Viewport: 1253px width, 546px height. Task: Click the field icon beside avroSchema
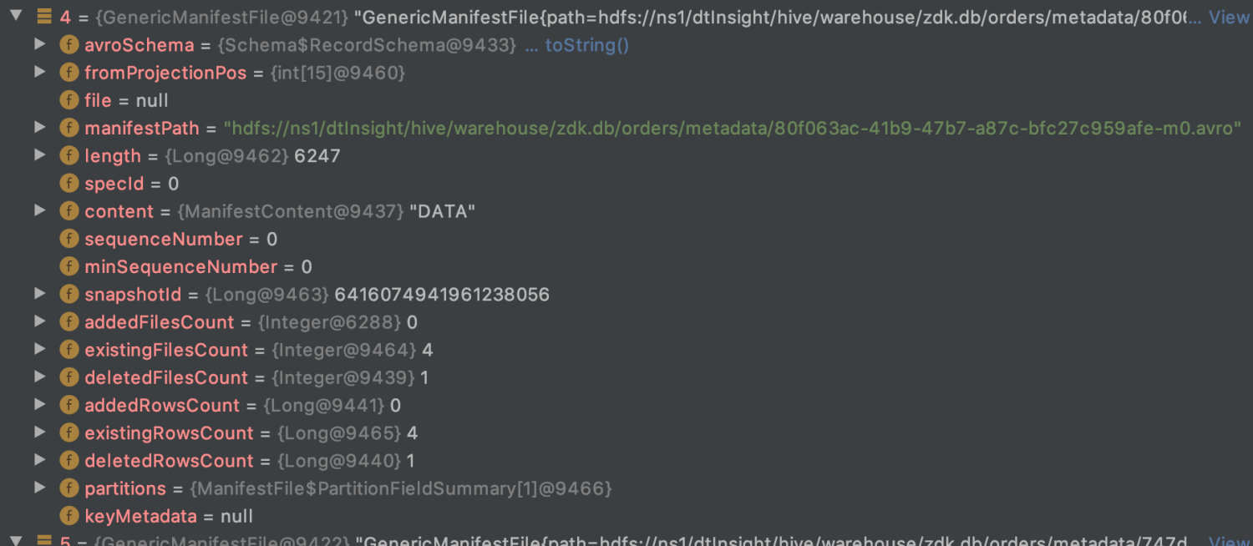(x=69, y=45)
